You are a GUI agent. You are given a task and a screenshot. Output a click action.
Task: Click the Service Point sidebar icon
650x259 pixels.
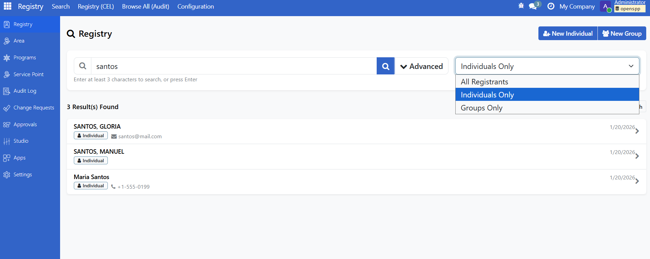click(x=7, y=74)
